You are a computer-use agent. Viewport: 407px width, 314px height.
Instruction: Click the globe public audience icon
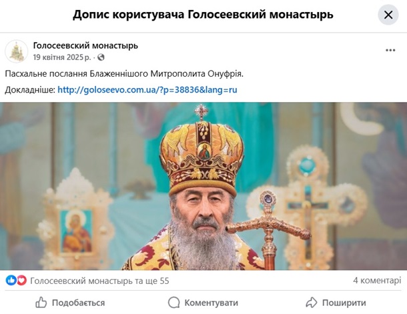[x=101, y=57]
